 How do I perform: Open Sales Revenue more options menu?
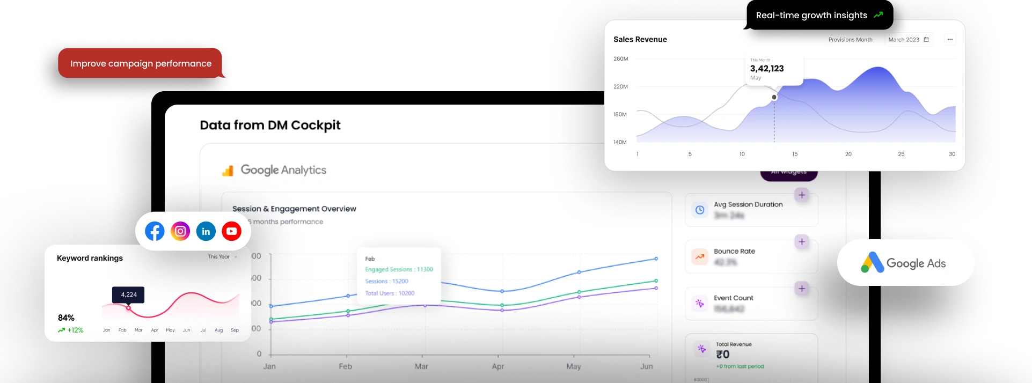950,40
